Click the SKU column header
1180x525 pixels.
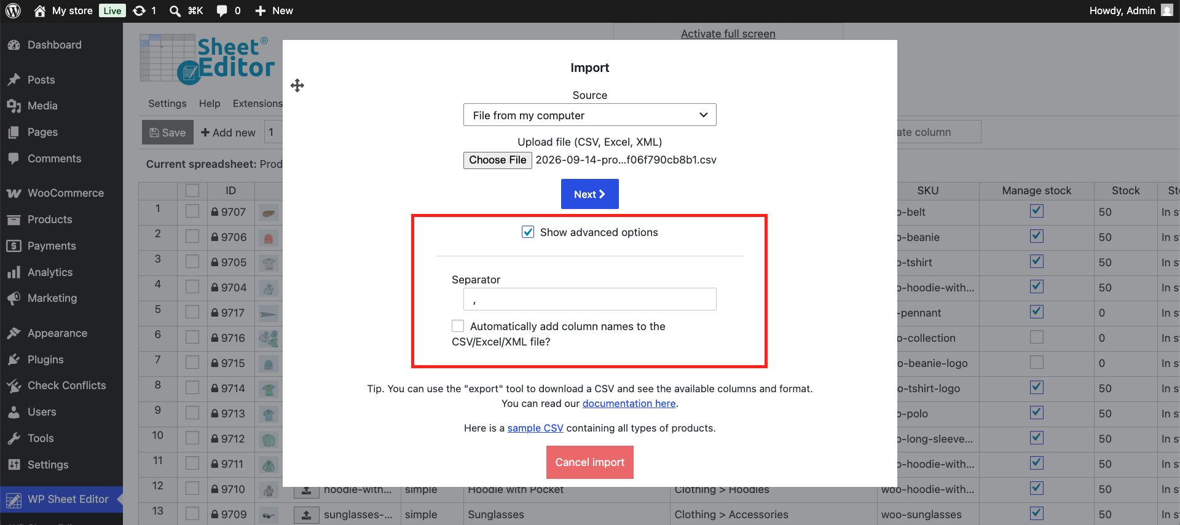click(928, 191)
